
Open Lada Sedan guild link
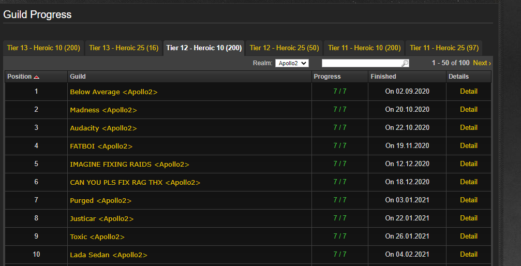[x=109, y=255]
